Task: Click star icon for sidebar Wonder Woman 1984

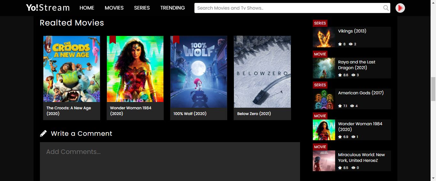Action: tap(340, 137)
